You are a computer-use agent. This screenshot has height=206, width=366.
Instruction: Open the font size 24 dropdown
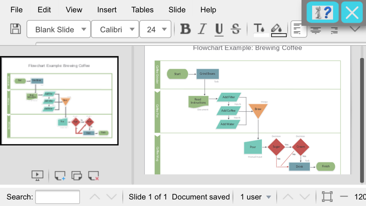click(x=156, y=29)
